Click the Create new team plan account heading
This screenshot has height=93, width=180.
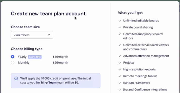[x=48, y=14]
